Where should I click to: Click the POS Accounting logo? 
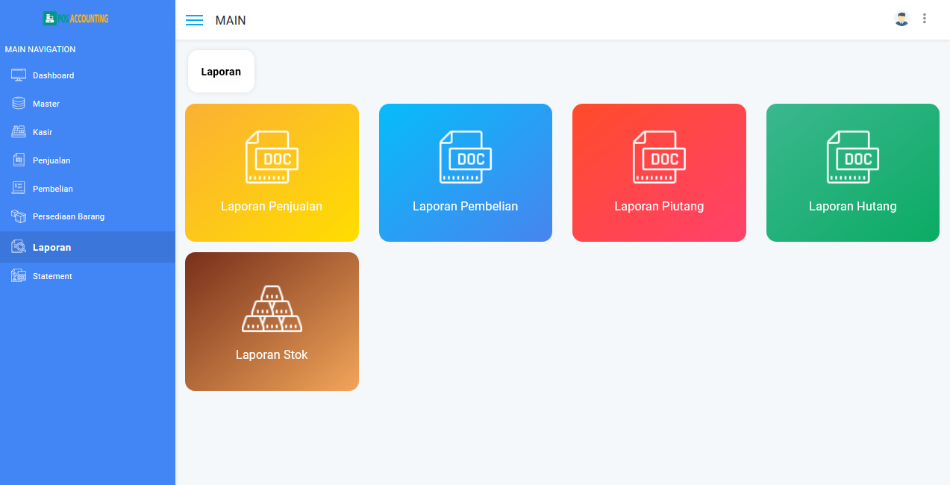75,17
